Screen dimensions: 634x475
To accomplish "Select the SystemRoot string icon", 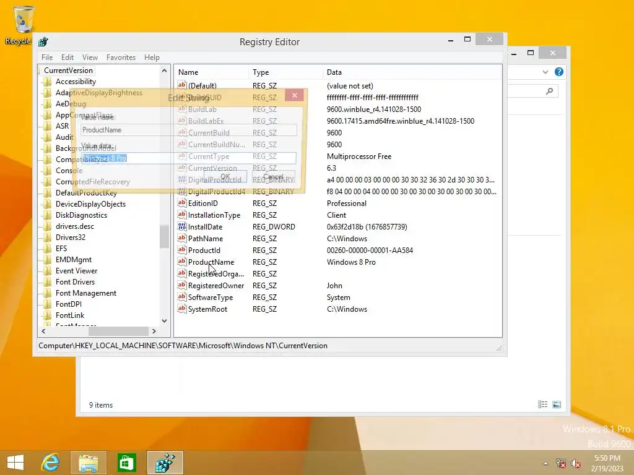I will tap(182, 309).
